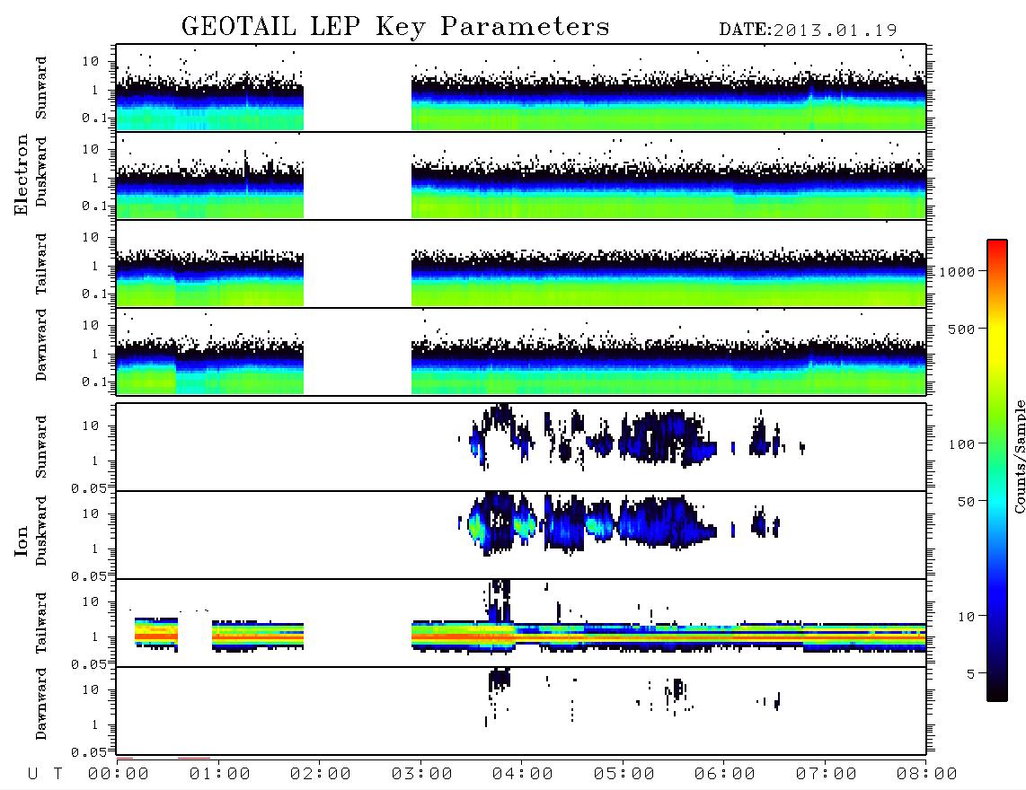Select the Electron "Tailward" panel label

[41, 264]
